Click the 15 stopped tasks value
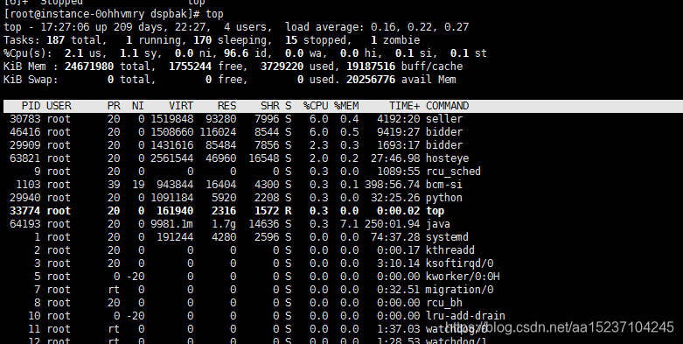This screenshot has height=344, width=683. [x=291, y=40]
